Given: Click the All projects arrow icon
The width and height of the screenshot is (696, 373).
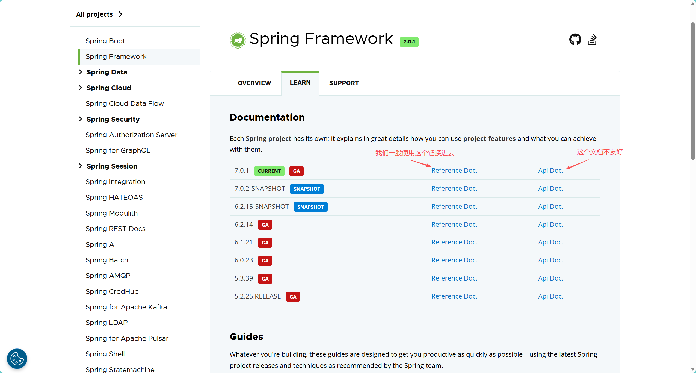Looking at the screenshot, I should click(120, 14).
